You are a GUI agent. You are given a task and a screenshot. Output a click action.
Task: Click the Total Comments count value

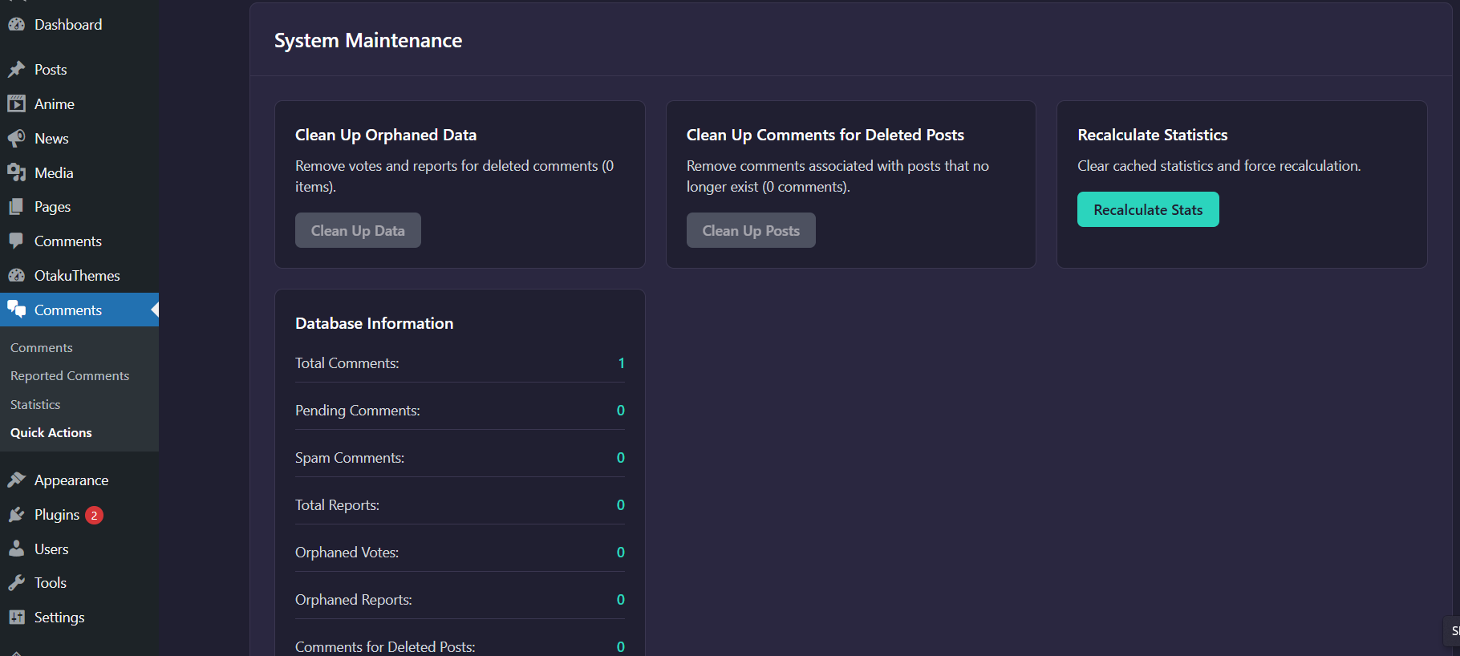click(x=621, y=363)
